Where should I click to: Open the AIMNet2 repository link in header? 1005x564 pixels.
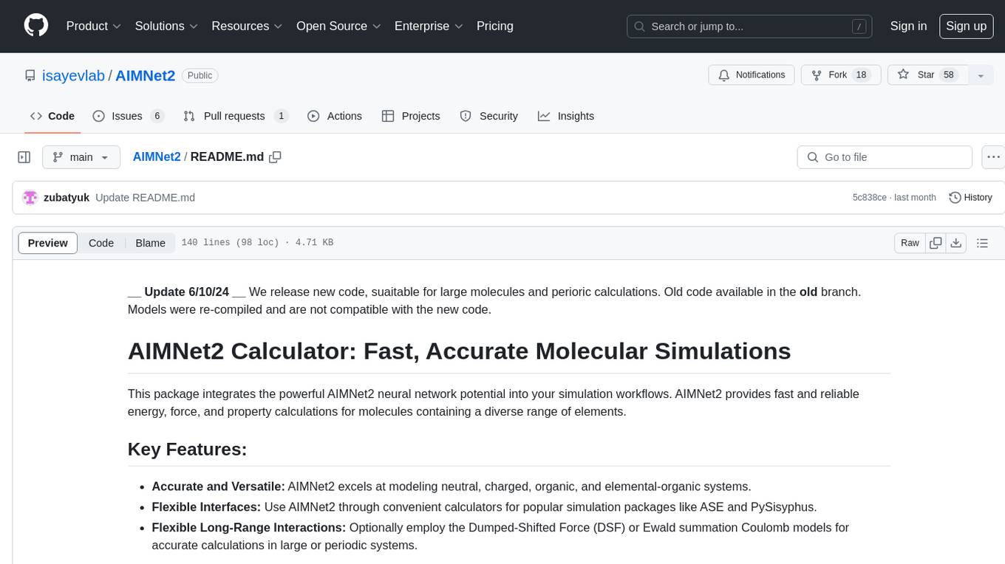click(x=145, y=75)
